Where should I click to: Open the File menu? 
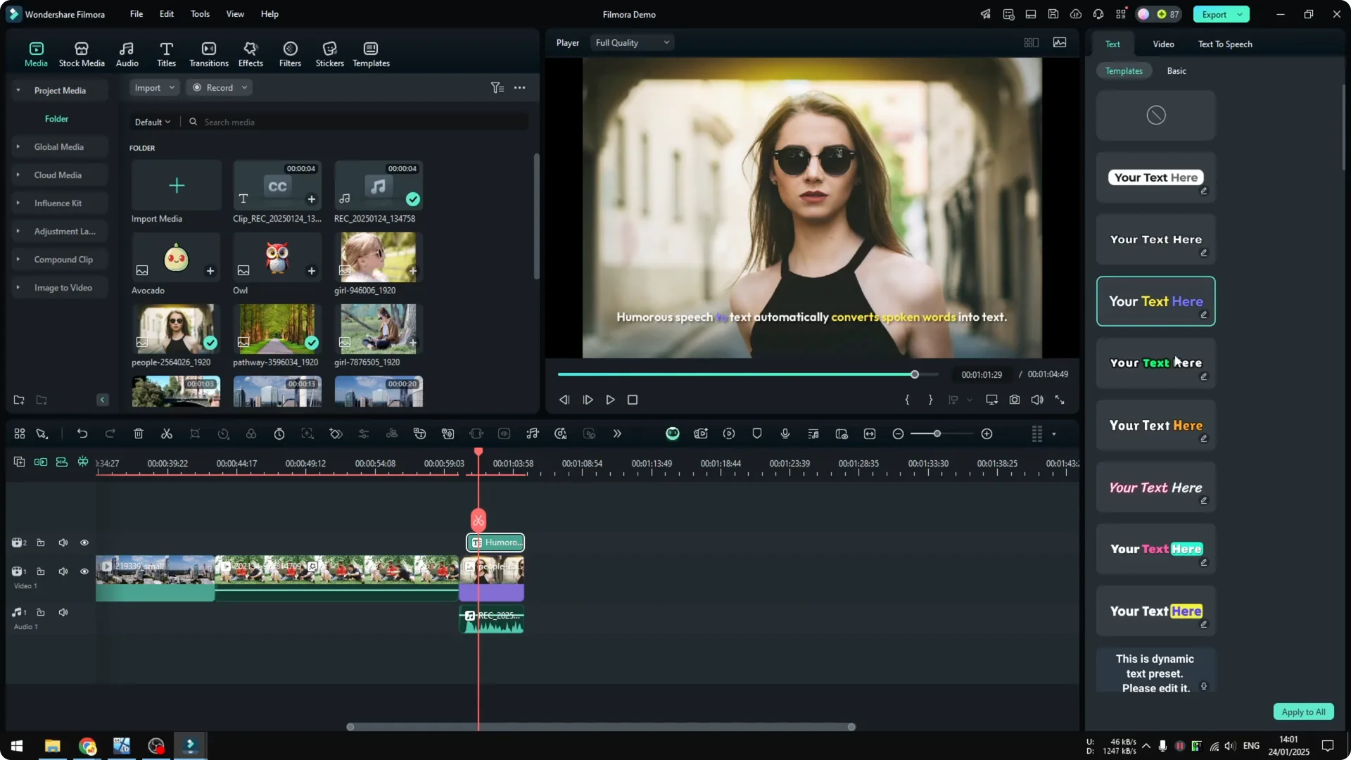point(137,14)
